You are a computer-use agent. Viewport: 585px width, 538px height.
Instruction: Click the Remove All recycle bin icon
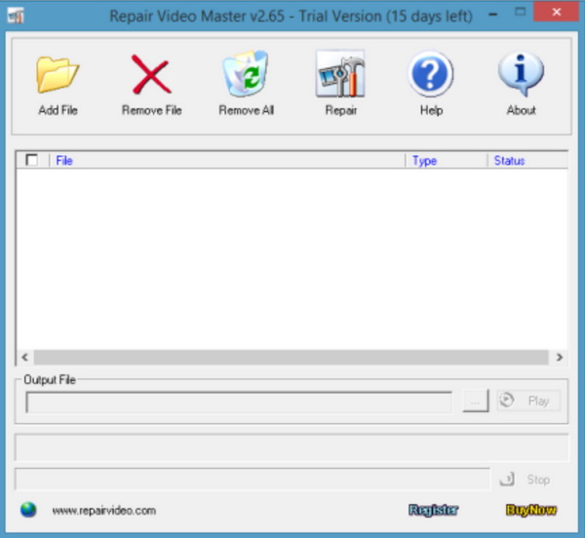pos(246,73)
